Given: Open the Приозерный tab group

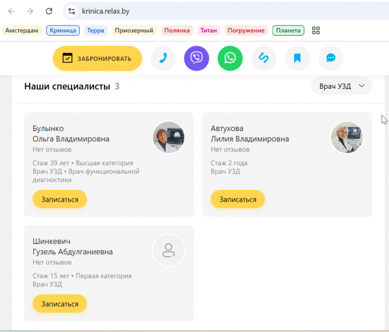Looking at the screenshot, I should click(134, 30).
